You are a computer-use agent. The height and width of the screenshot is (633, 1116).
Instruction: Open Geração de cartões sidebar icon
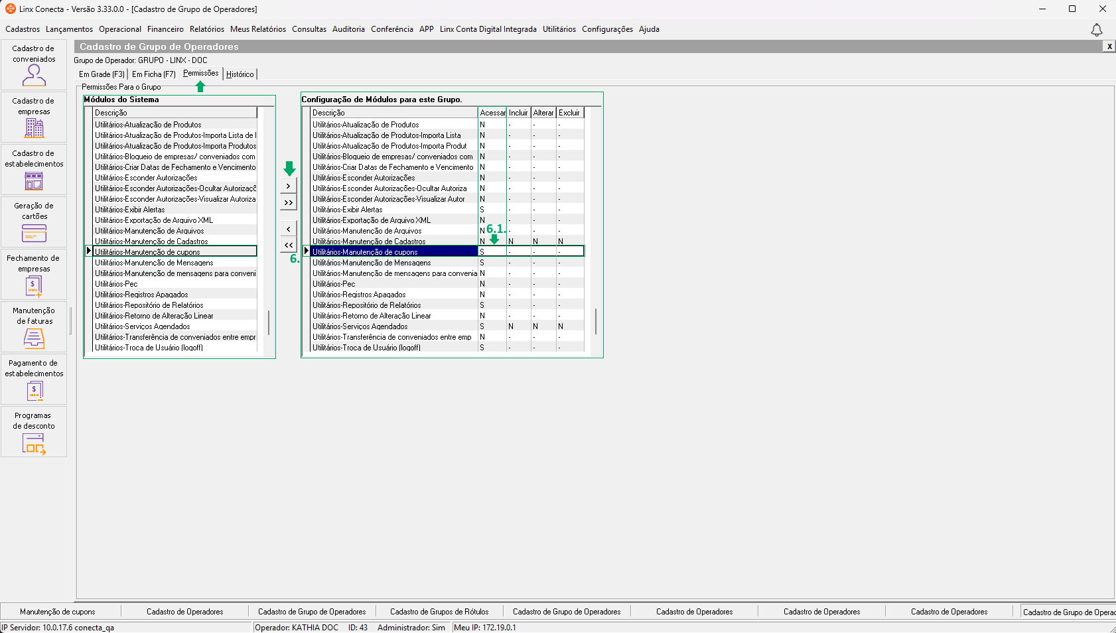coord(34,222)
